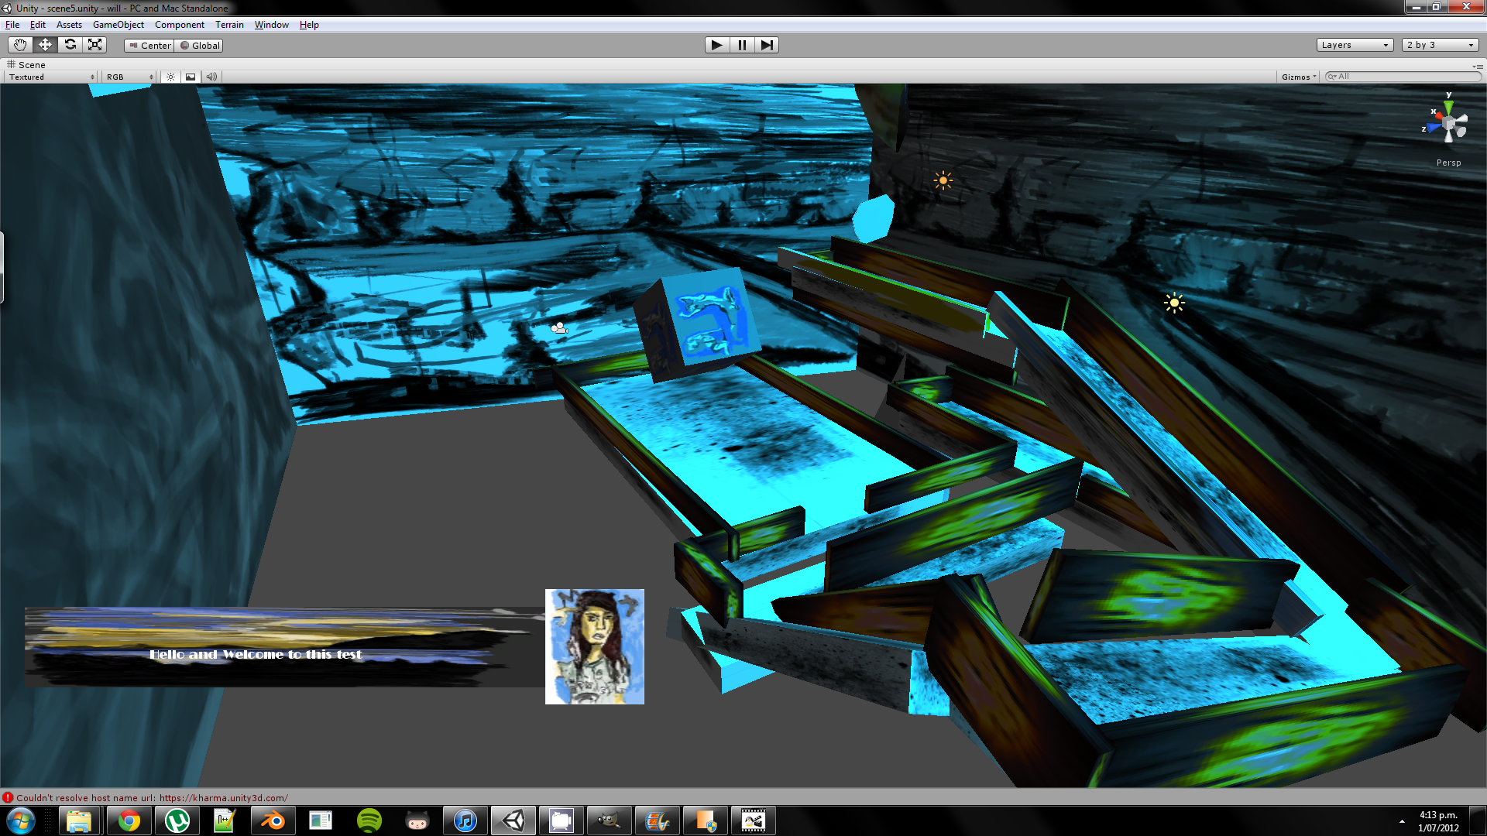
Task: Open the GameObject menu
Action: pos(118,25)
